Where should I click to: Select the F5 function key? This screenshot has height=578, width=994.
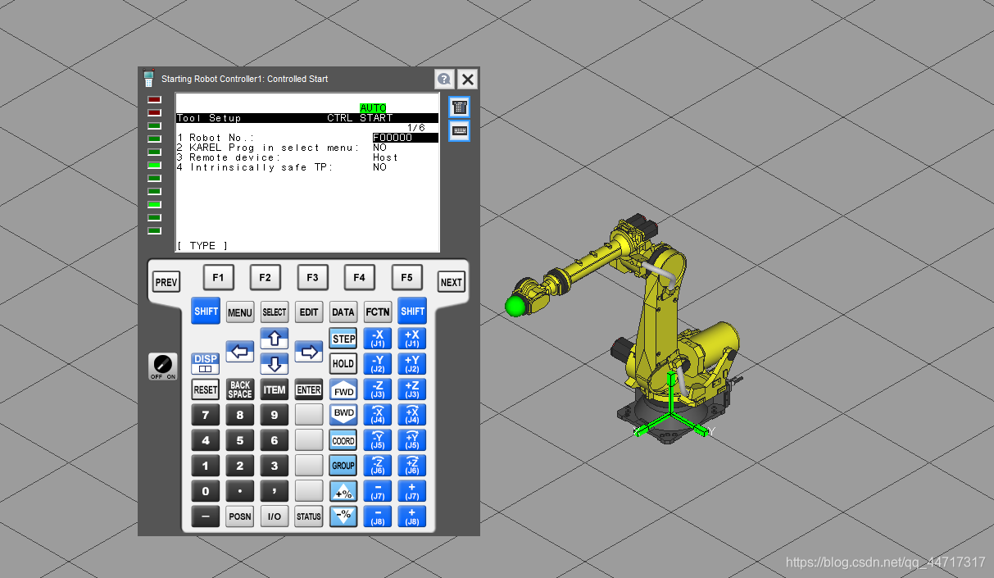point(406,278)
